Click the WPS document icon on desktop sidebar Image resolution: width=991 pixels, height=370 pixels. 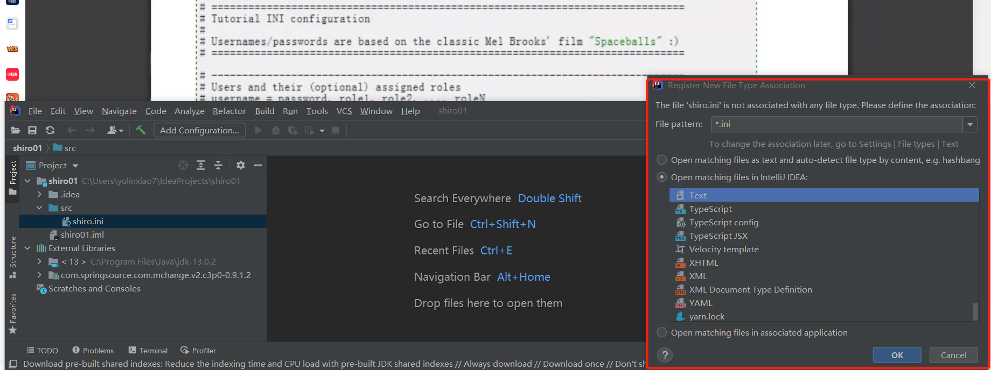(x=12, y=24)
